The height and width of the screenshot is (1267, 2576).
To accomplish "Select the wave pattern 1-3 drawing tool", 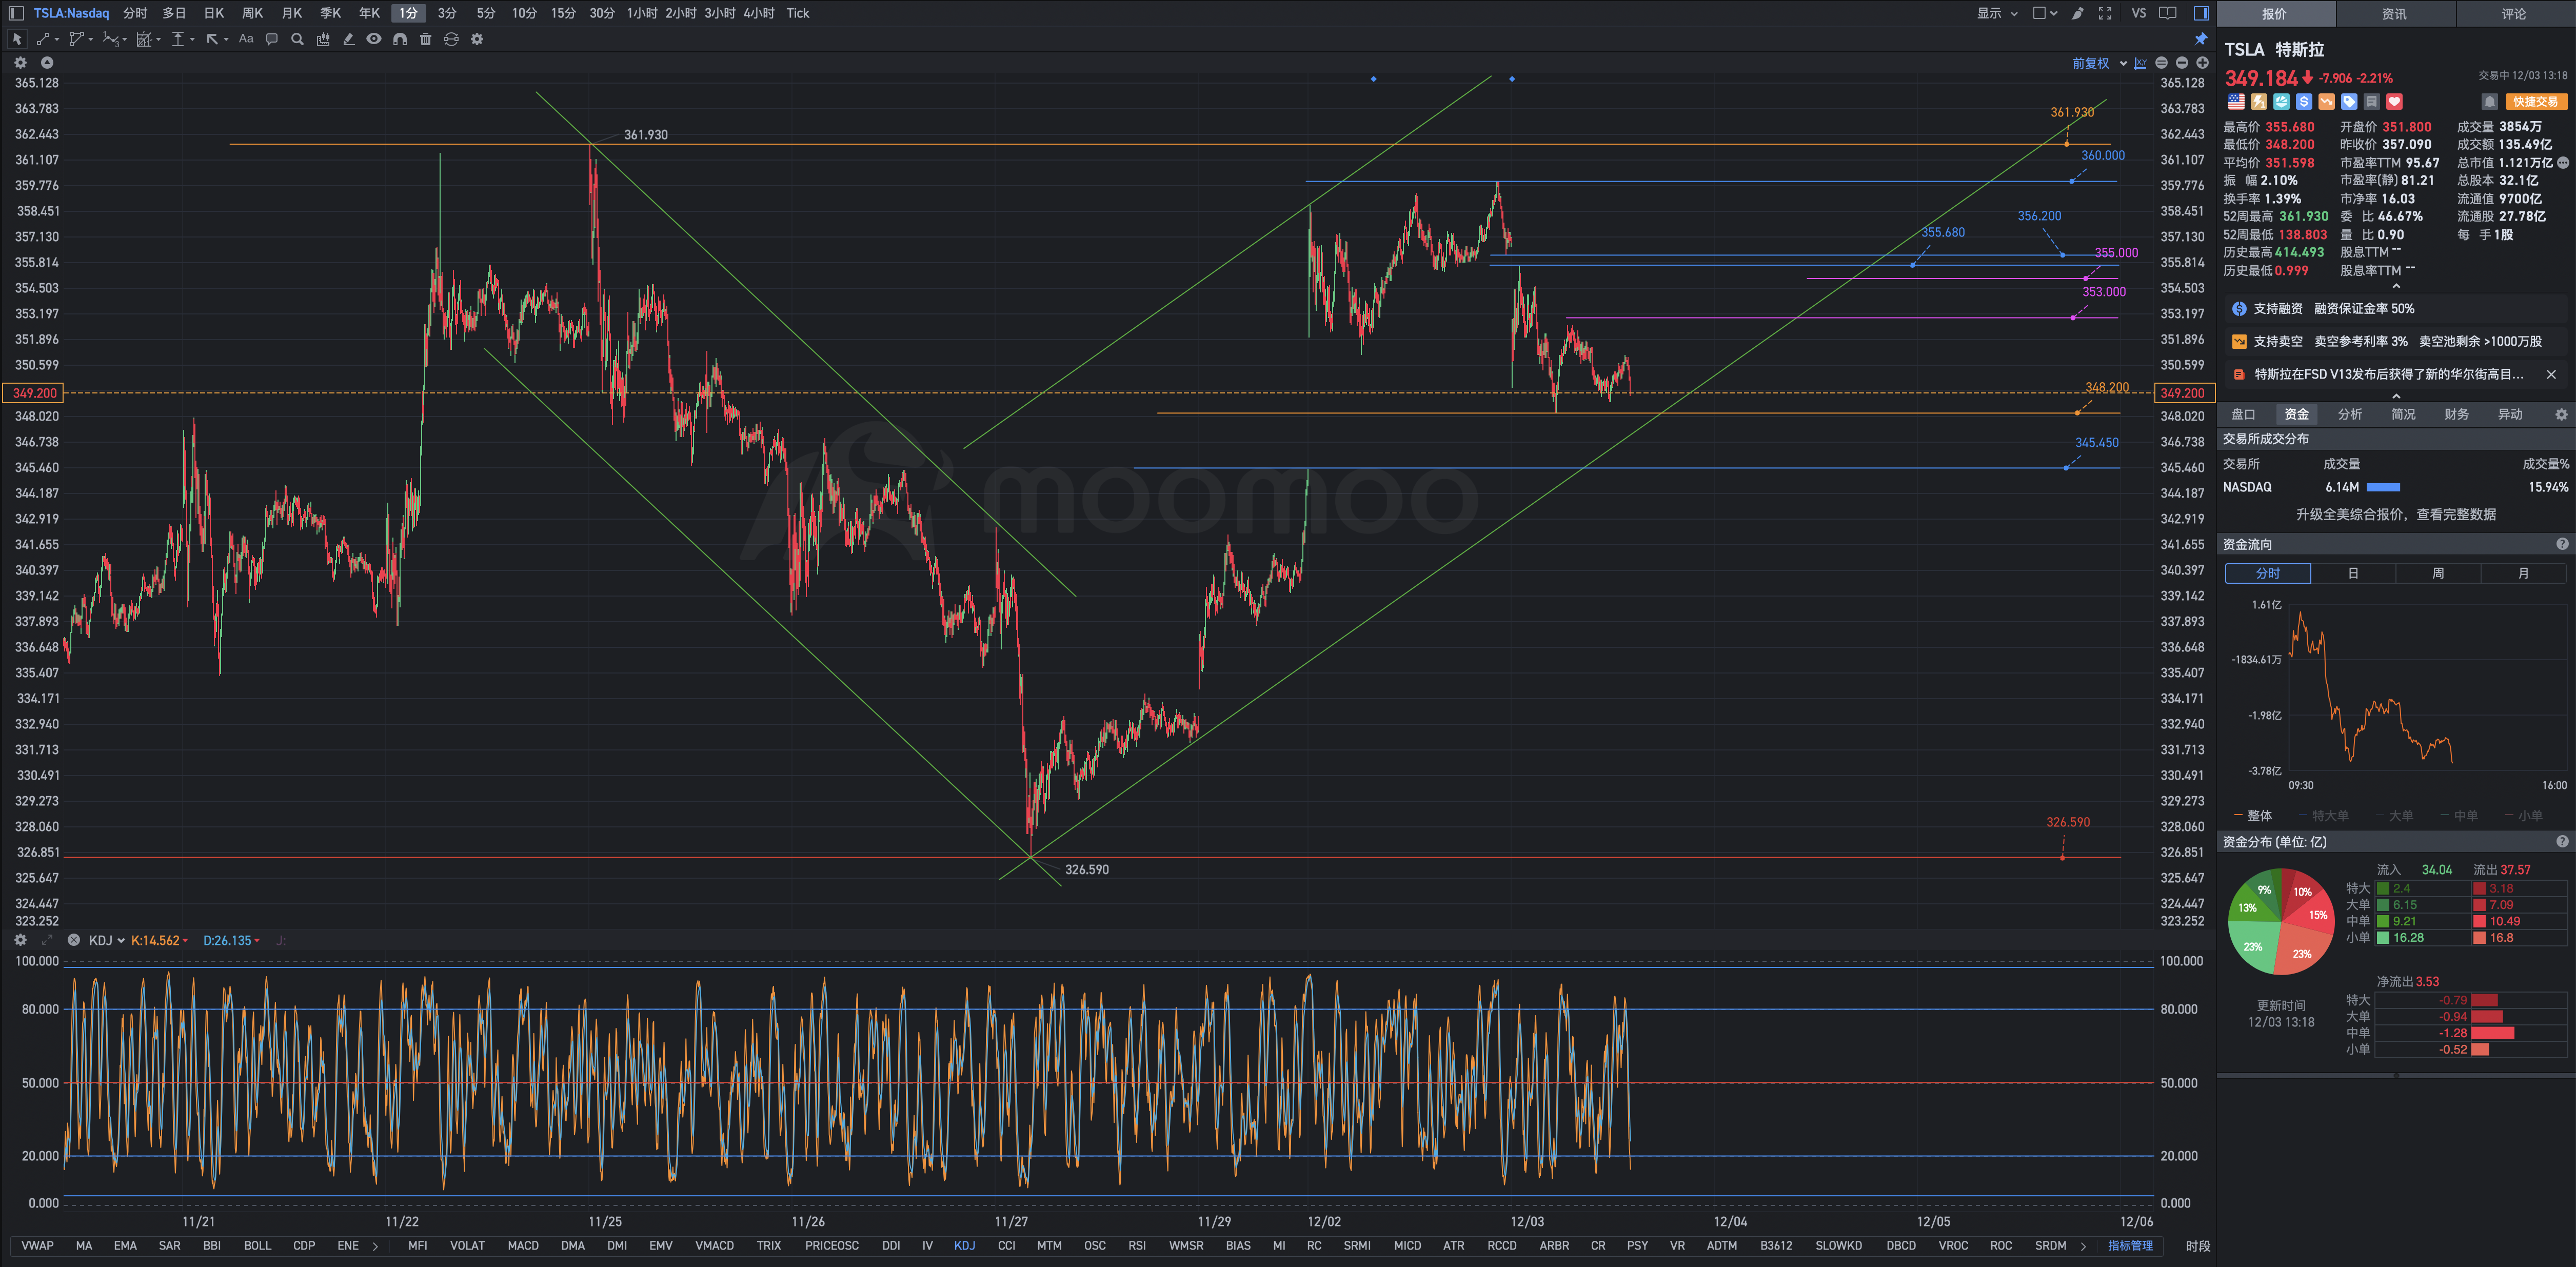I will pyautogui.click(x=111, y=39).
